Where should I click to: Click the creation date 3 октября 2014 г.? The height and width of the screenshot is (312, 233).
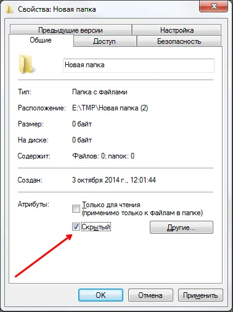pyautogui.click(x=114, y=180)
